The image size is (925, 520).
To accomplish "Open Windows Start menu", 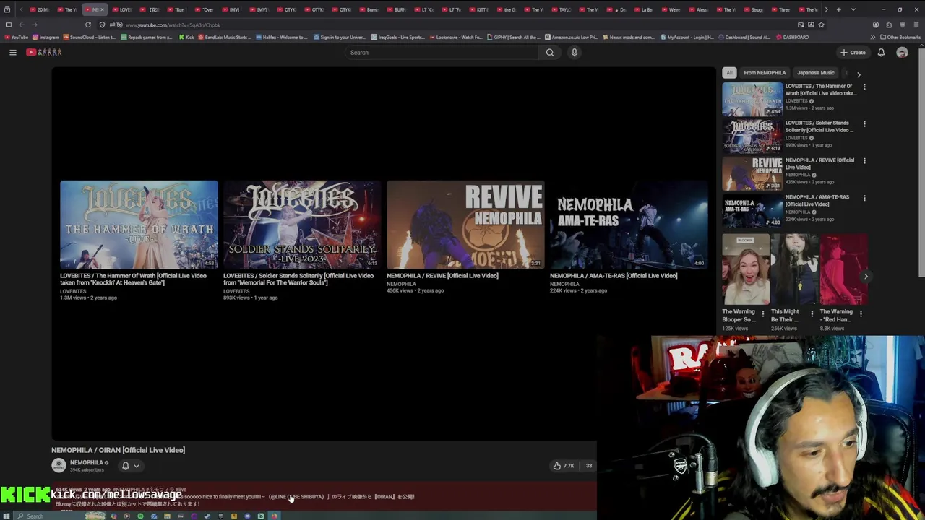I will point(8,516).
